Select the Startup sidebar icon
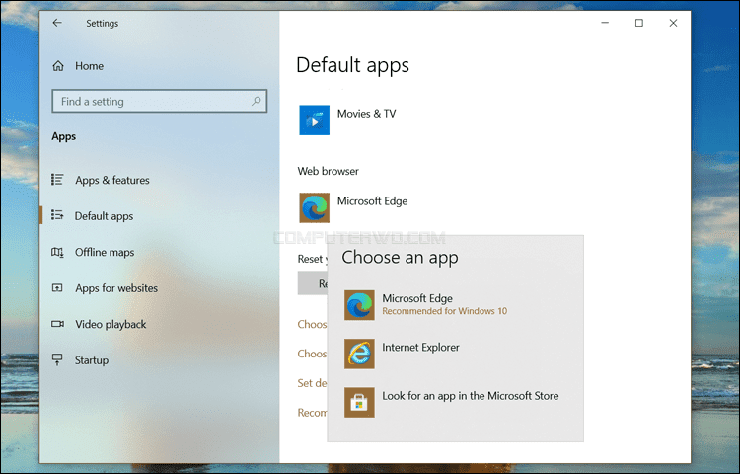Image resolution: width=740 pixels, height=474 pixels. [x=57, y=359]
